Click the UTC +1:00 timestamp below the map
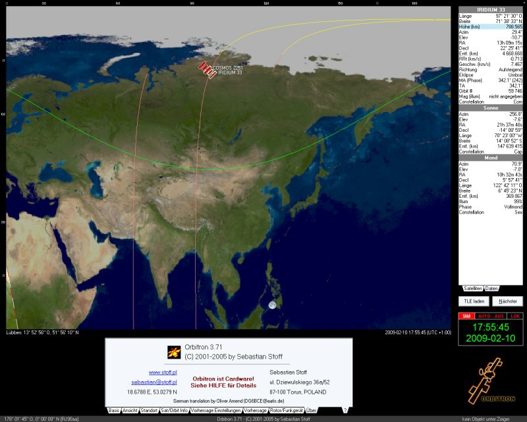The width and height of the screenshot is (527, 422). 418,332
